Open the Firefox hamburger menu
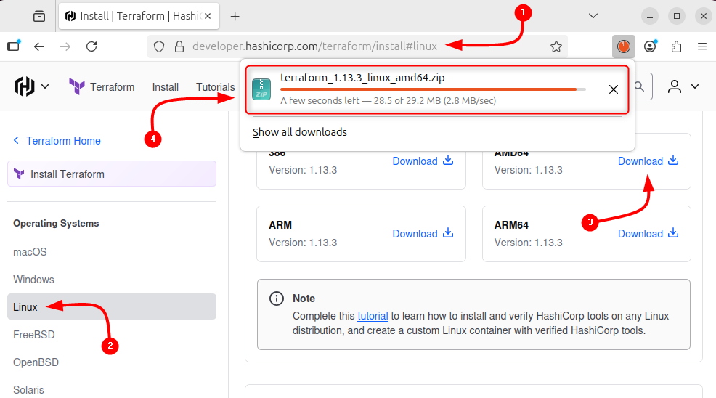 pos(701,46)
